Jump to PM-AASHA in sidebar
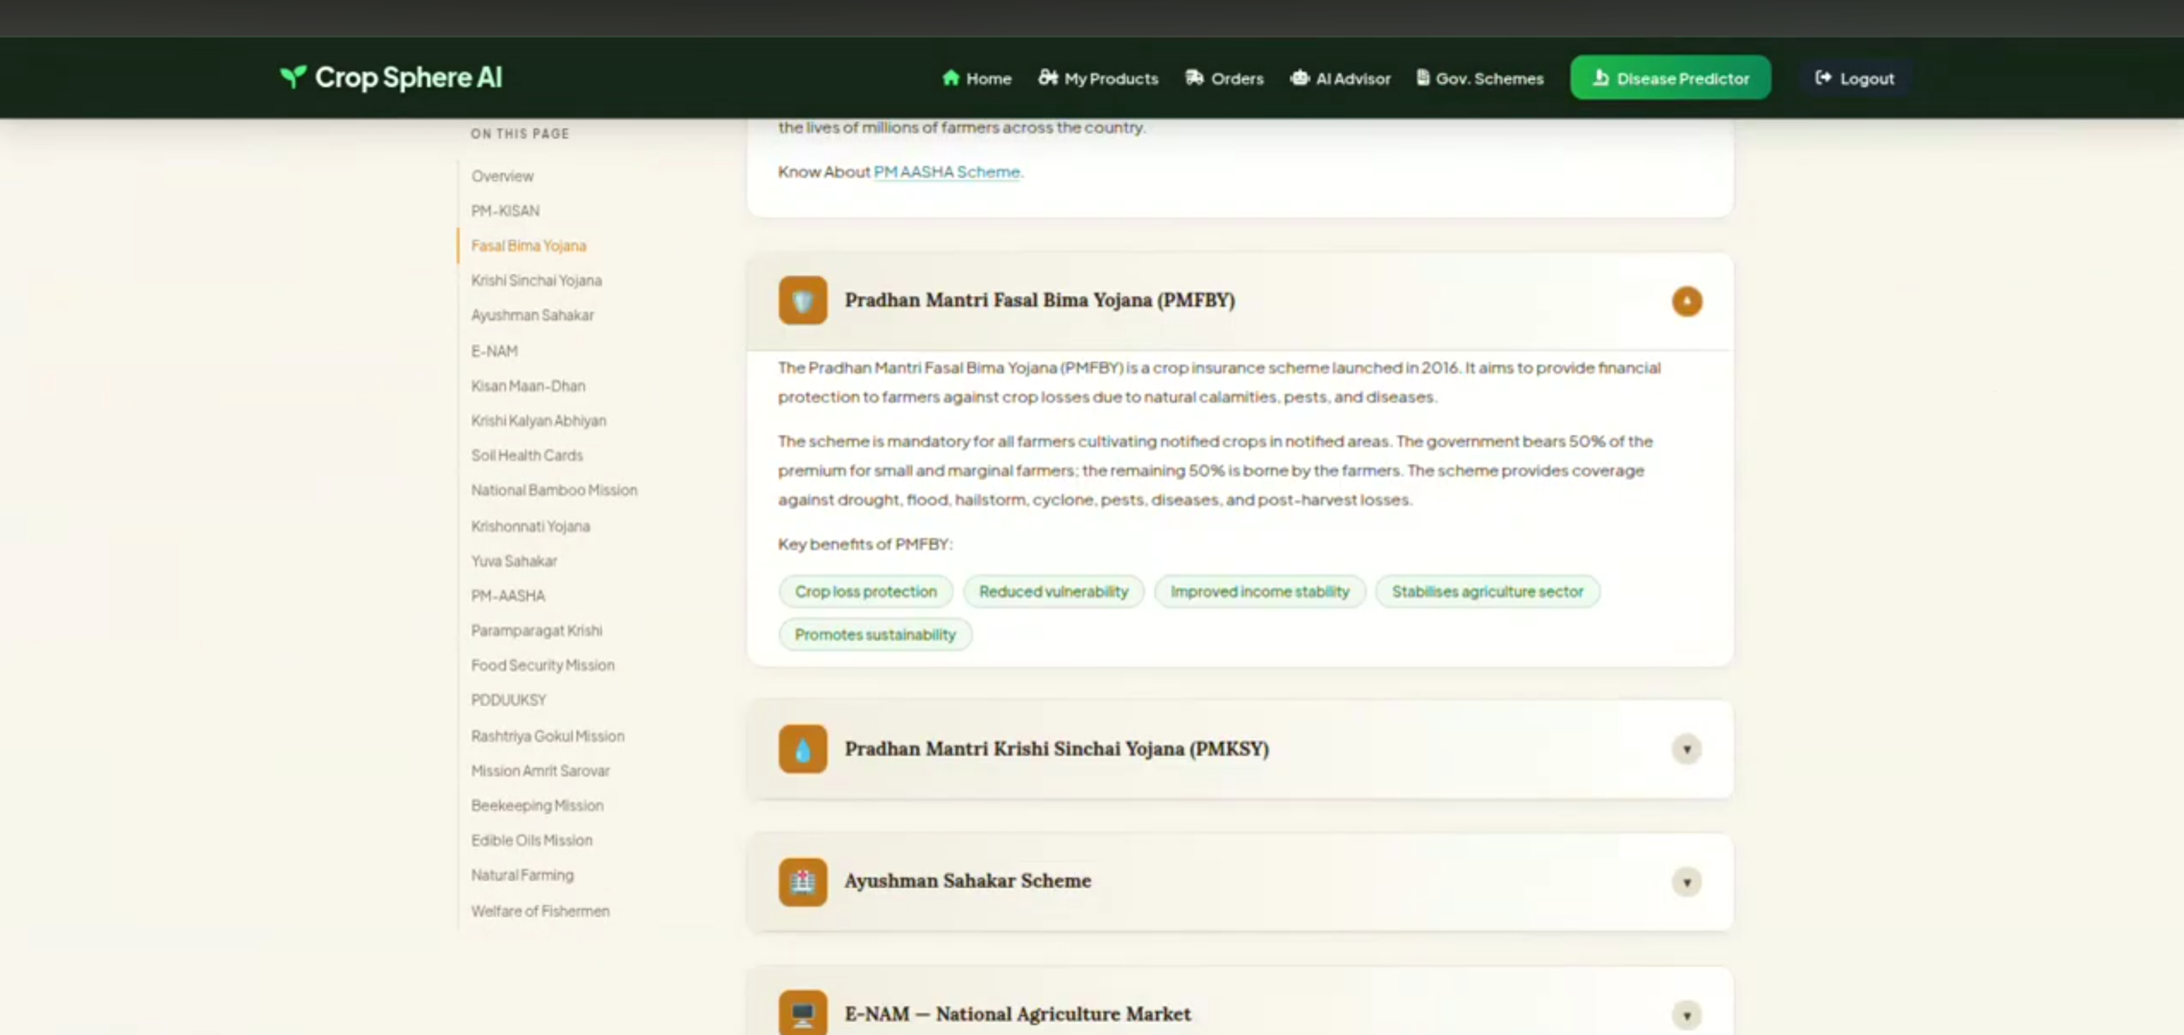Viewport: 2184px width, 1035px height. click(x=508, y=595)
